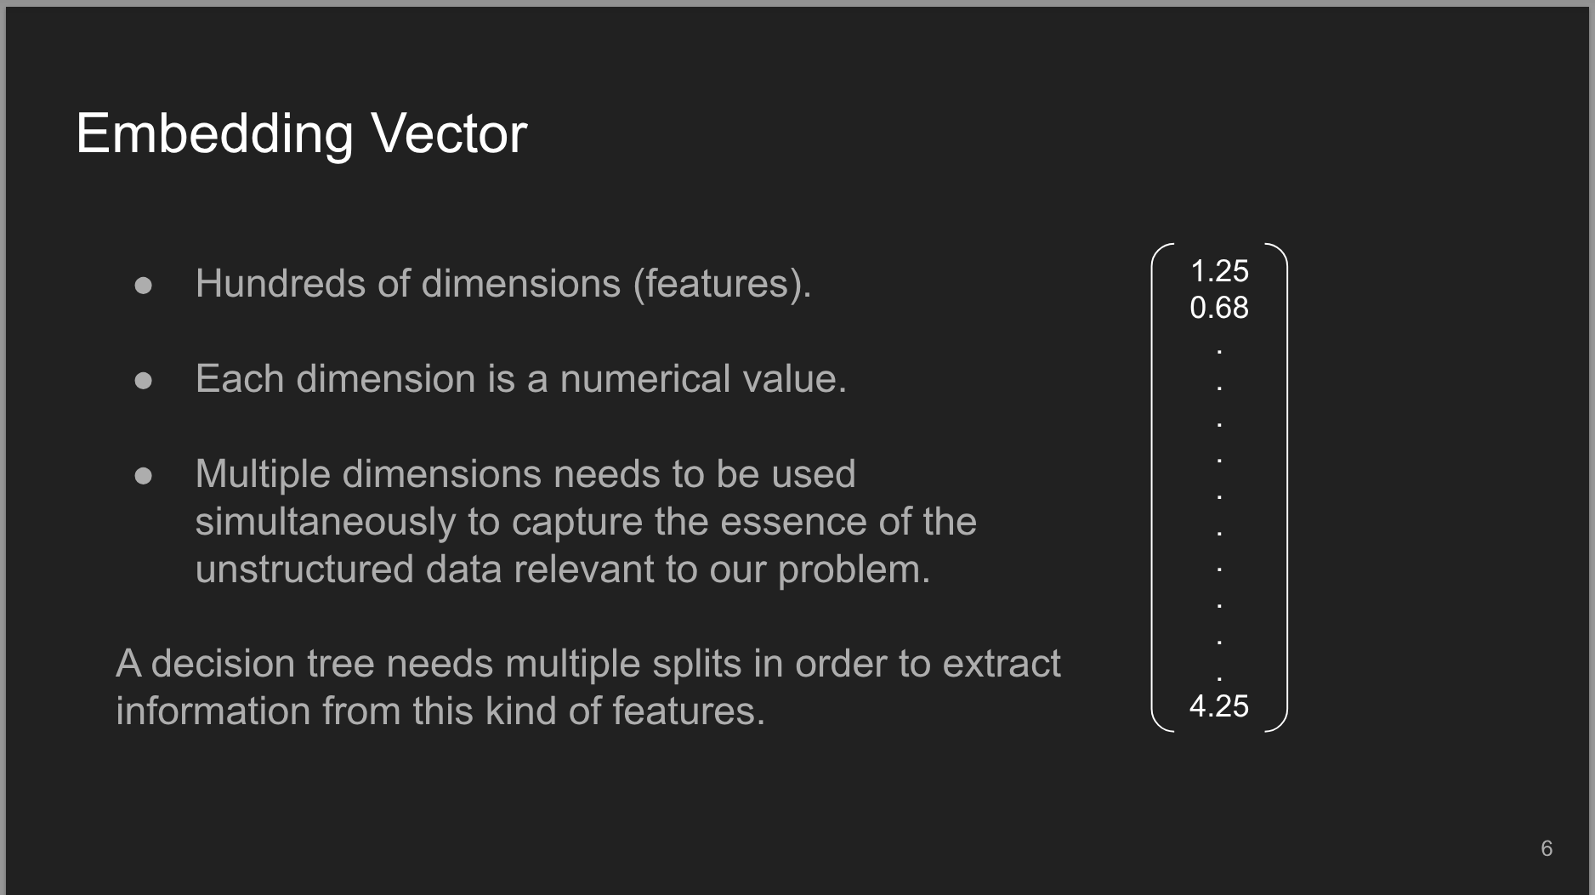Image resolution: width=1595 pixels, height=895 pixels.
Task: Click the right bracket of the vector
Action: [x=1286, y=487]
